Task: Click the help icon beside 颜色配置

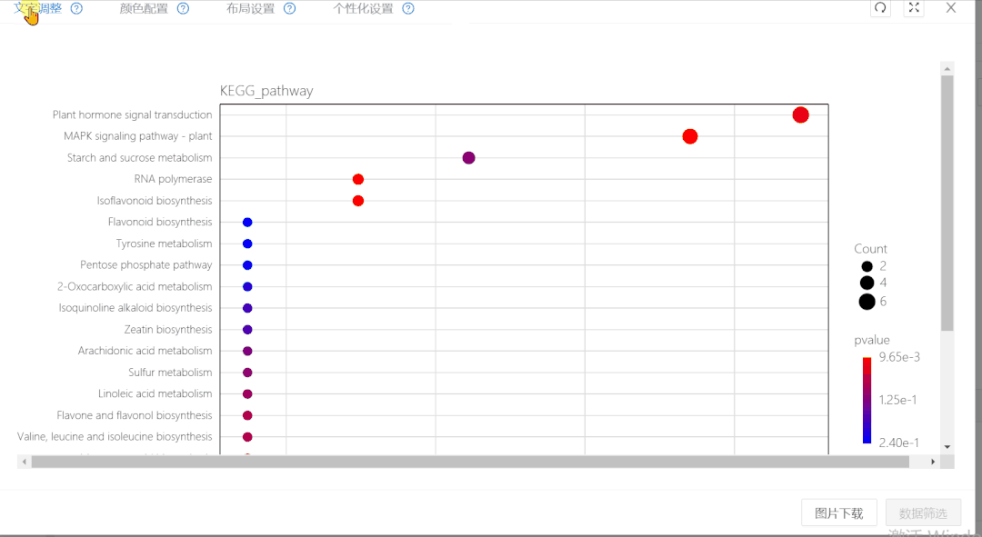Action: coord(183,9)
